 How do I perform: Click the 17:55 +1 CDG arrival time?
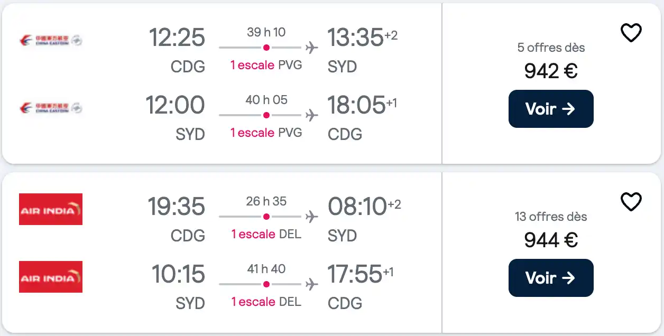361,275
